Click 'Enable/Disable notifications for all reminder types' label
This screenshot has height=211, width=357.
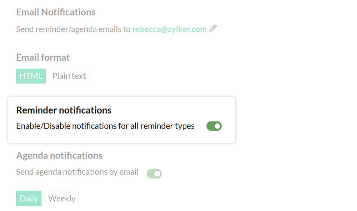tap(105, 126)
